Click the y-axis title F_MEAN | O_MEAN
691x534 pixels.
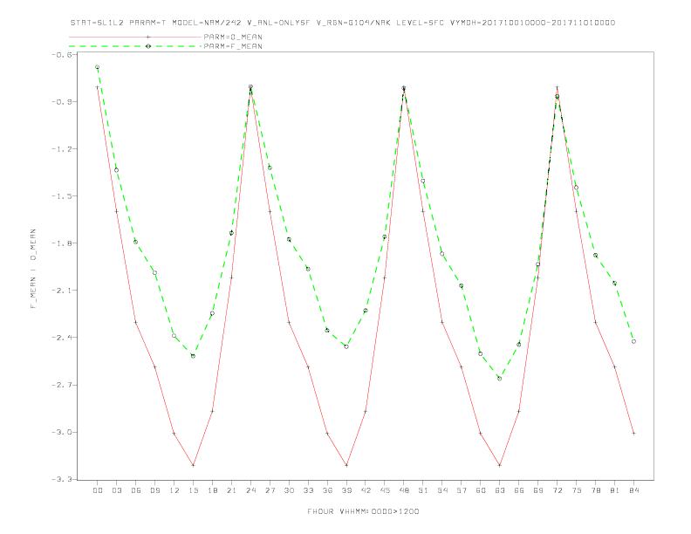tap(33, 269)
